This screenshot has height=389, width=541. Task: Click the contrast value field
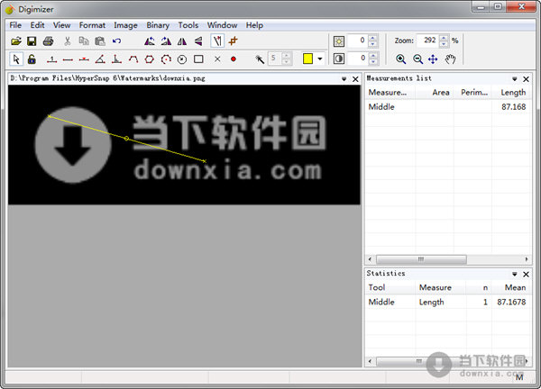pyautogui.click(x=358, y=59)
